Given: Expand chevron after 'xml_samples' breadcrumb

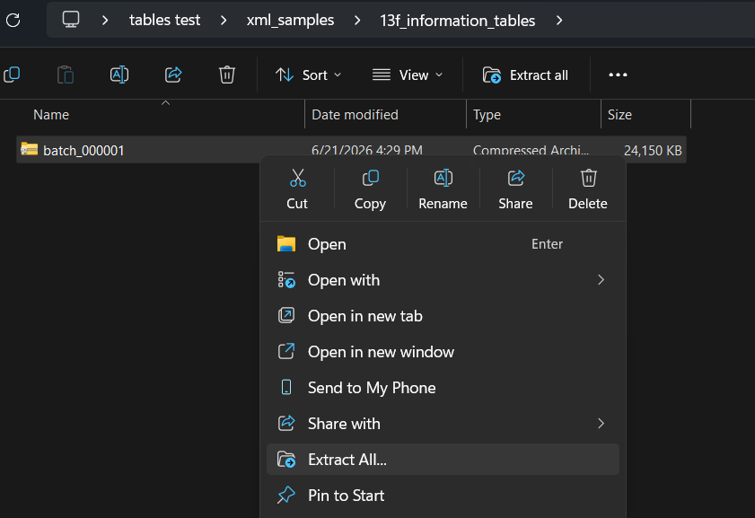Looking at the screenshot, I should tap(356, 21).
